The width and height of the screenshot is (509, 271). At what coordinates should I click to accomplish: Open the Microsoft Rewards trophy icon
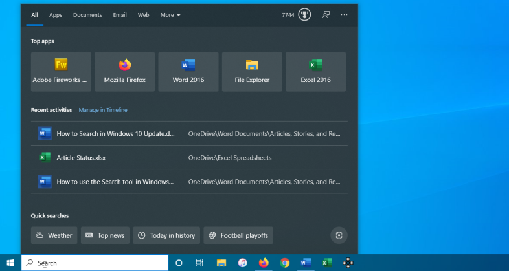tap(304, 15)
